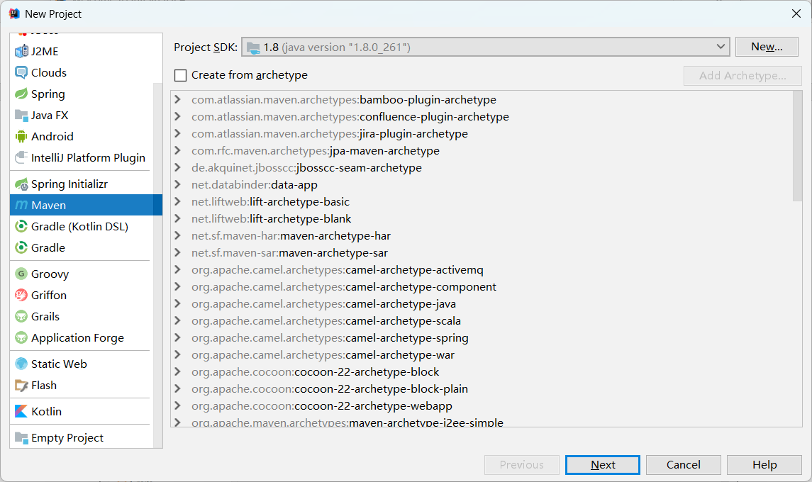Click the SDK folder icon in combo box
Image resolution: width=812 pixels, height=482 pixels.
(253, 47)
